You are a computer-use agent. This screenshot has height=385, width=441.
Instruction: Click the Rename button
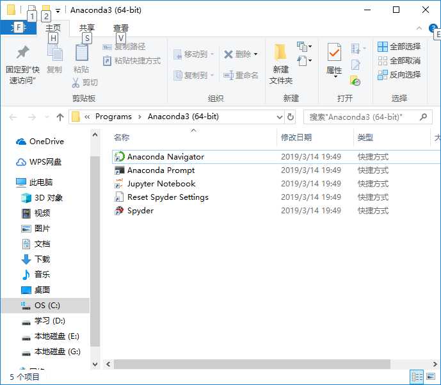coord(241,75)
